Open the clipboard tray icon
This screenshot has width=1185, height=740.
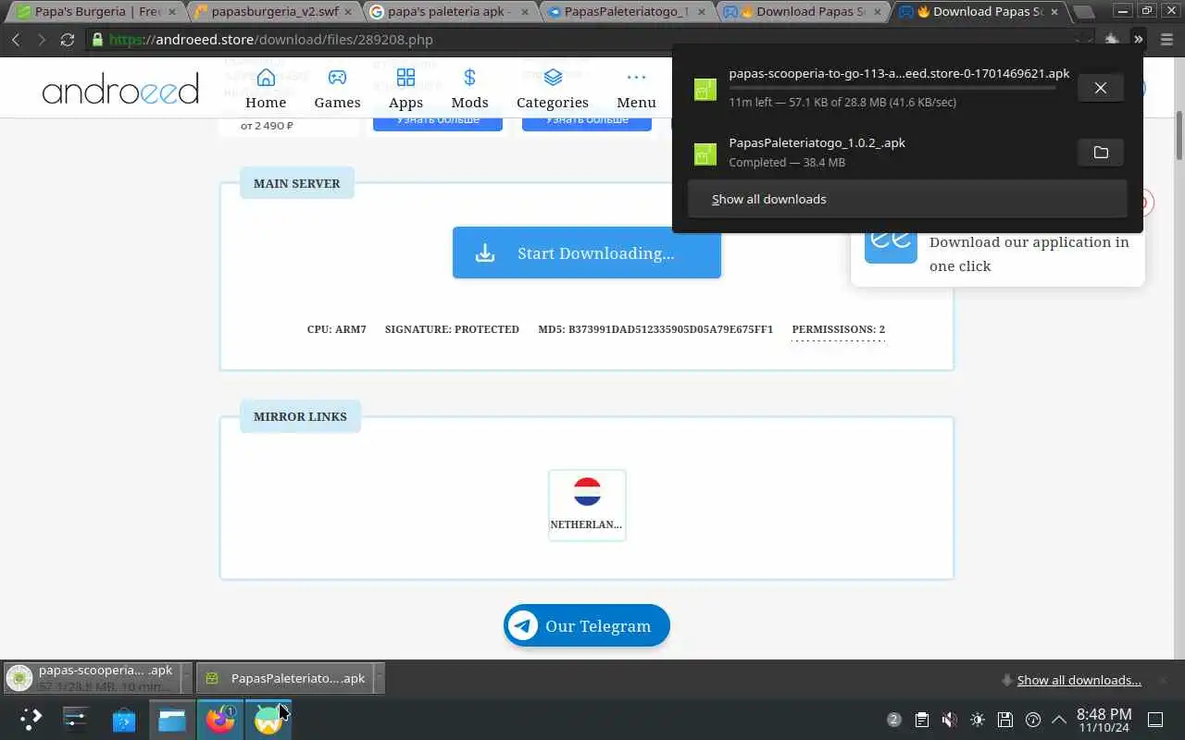click(x=922, y=719)
